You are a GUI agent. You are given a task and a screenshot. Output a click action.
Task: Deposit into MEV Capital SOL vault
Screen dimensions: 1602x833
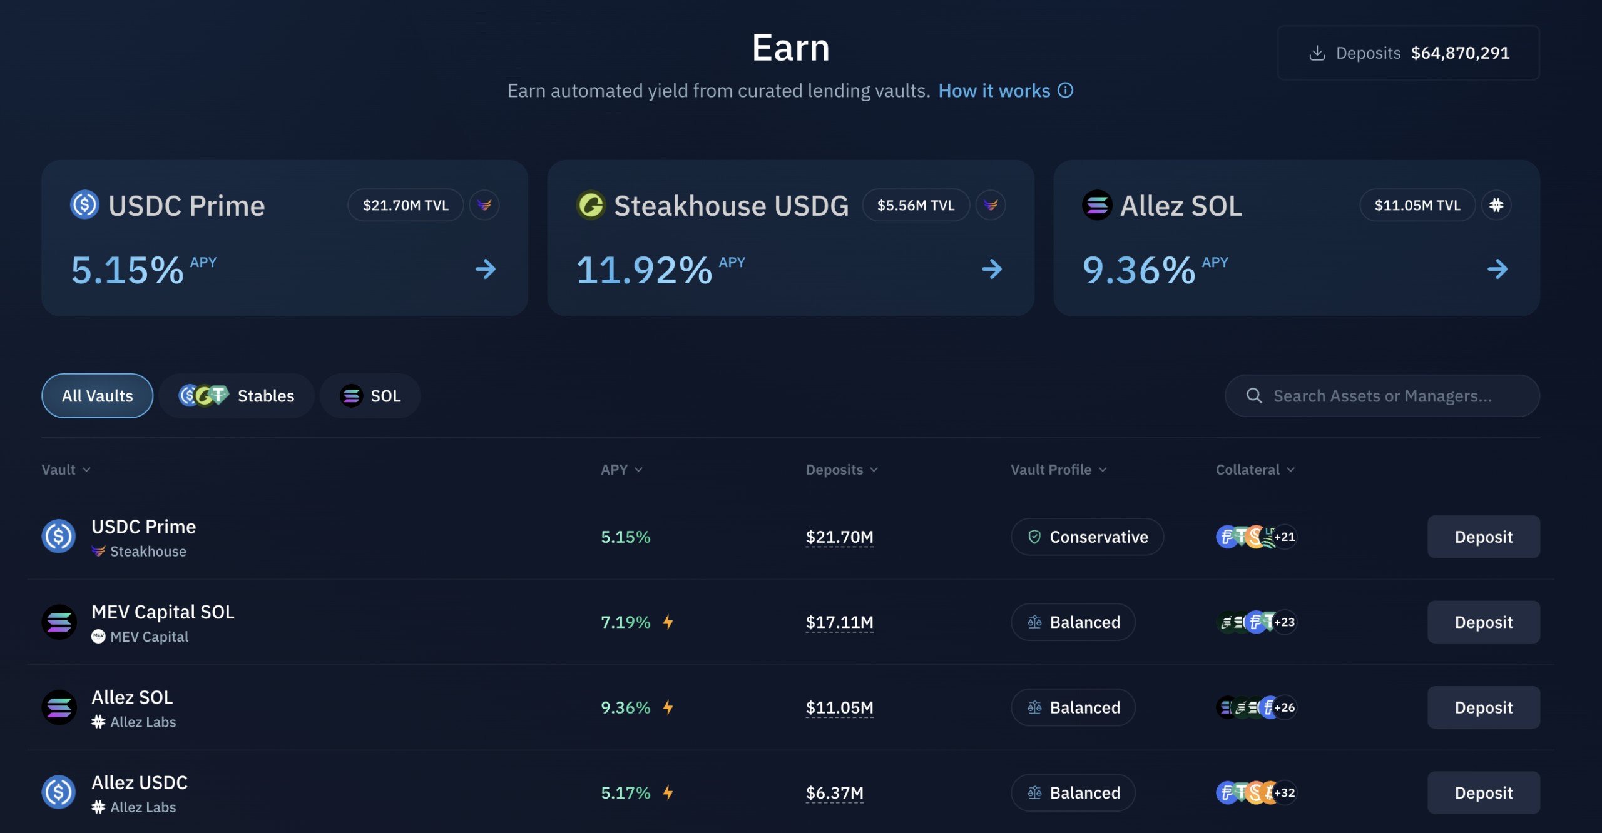coord(1483,622)
